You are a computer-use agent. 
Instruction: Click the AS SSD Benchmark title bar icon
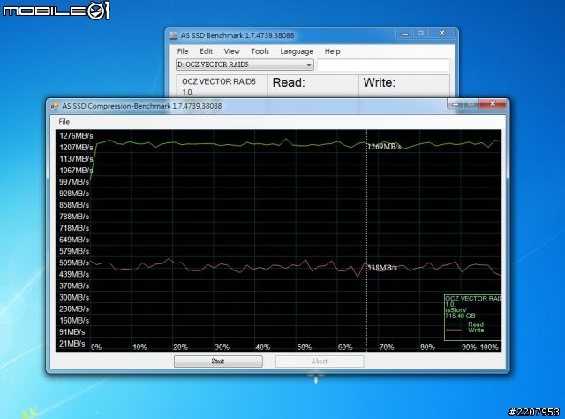click(x=173, y=35)
